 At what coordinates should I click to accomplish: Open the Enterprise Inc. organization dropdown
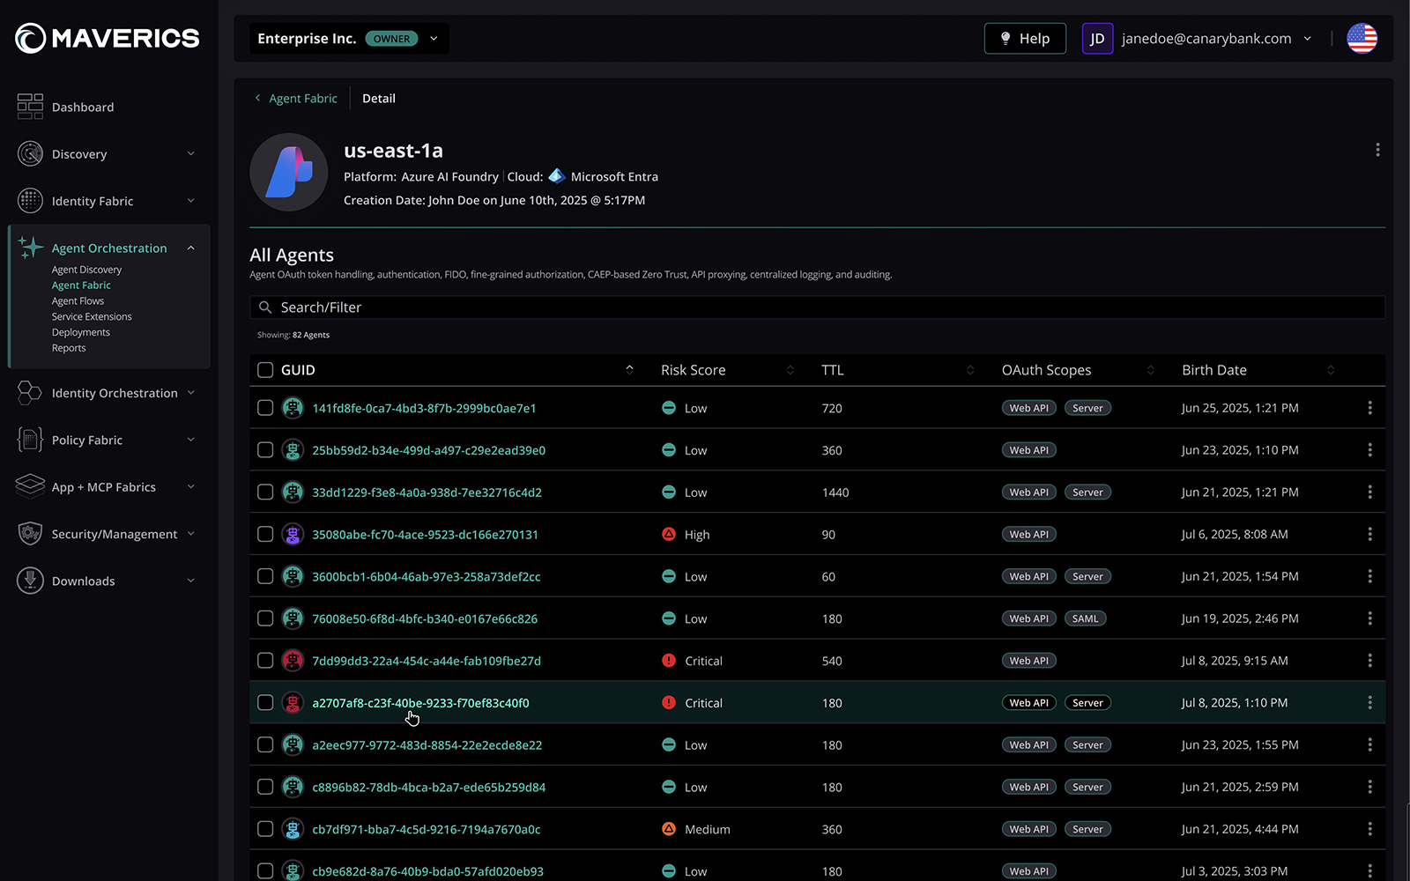pyautogui.click(x=434, y=39)
